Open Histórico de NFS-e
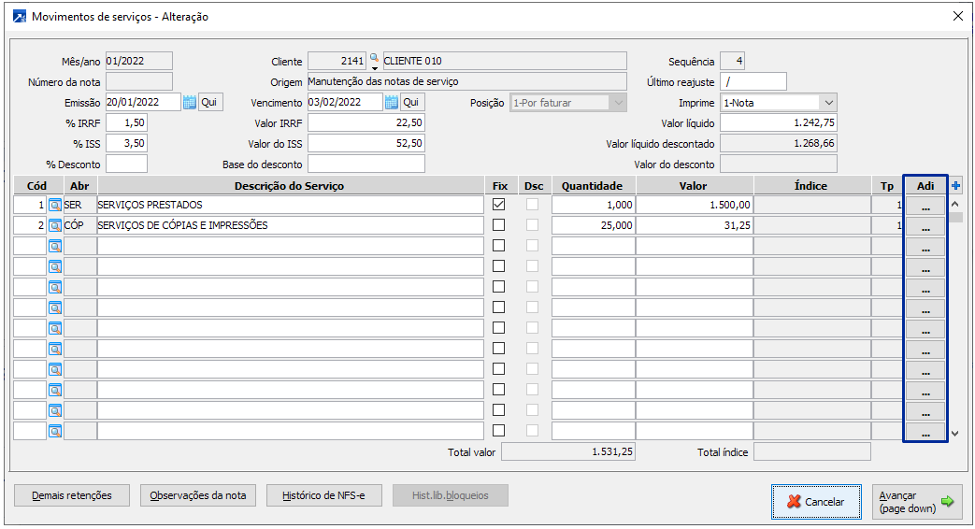The height and width of the screenshot is (529, 975). point(324,495)
